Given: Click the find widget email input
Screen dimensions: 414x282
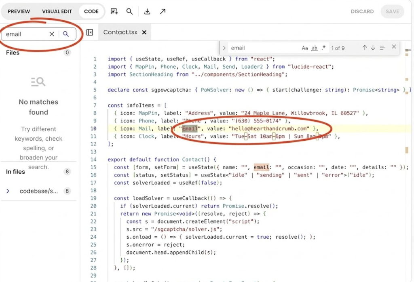Looking at the screenshot, I should click(x=264, y=48).
